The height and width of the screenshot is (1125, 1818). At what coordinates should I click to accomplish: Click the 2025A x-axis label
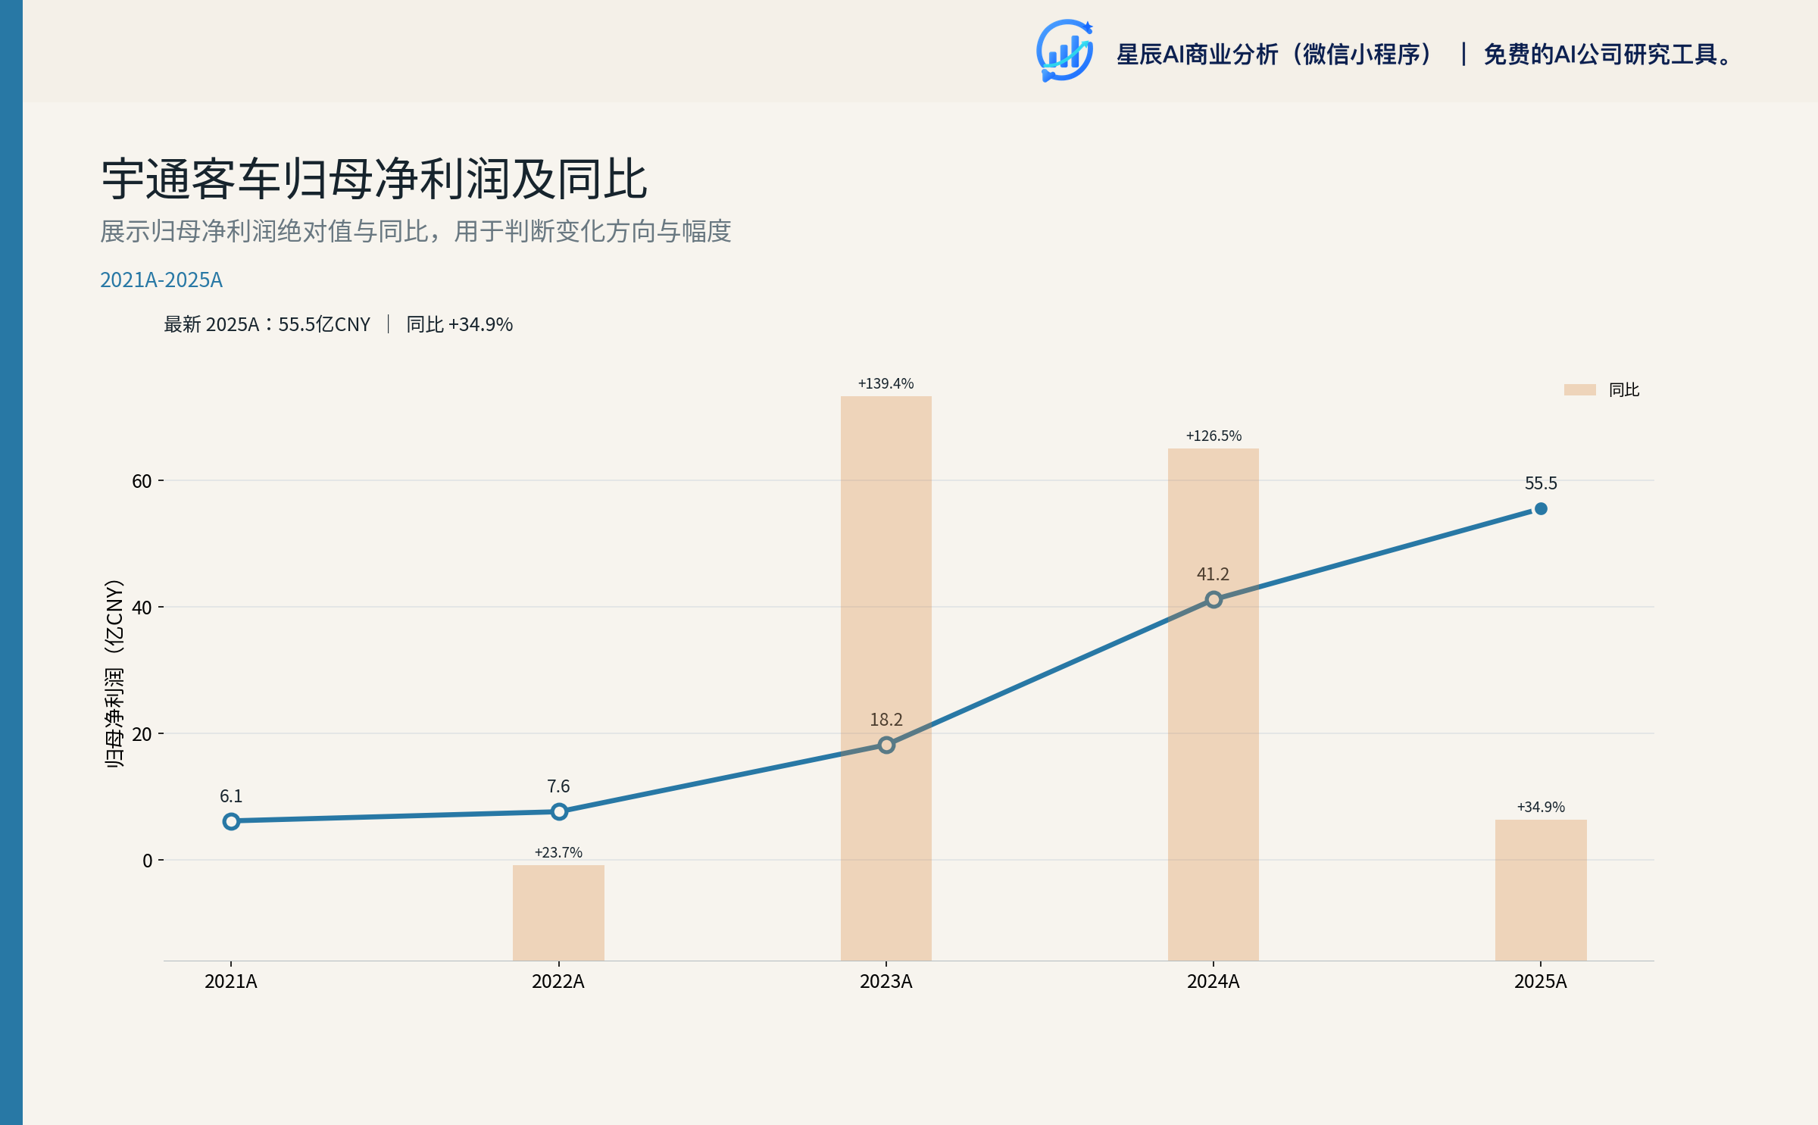point(1541,981)
